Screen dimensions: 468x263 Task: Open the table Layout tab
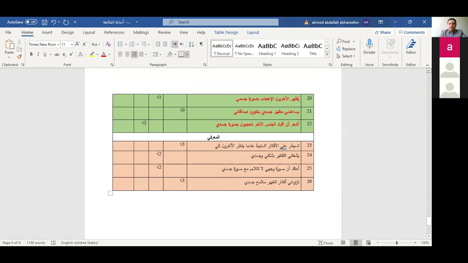(253, 32)
